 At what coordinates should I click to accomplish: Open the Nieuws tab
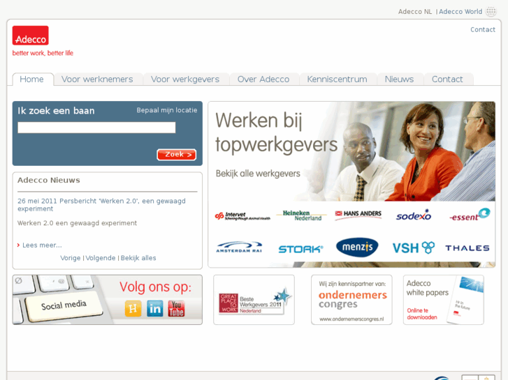click(x=400, y=79)
